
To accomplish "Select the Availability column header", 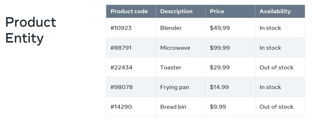I will pos(275,11).
